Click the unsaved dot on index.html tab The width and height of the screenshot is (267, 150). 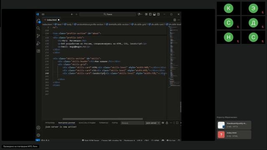tap(58, 20)
